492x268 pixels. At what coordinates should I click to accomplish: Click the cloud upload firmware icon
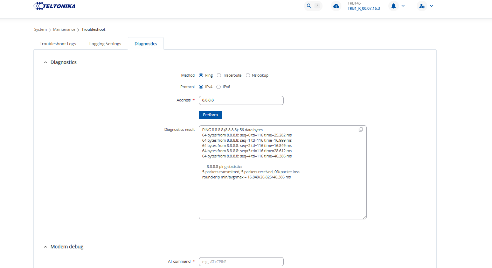[336, 6]
